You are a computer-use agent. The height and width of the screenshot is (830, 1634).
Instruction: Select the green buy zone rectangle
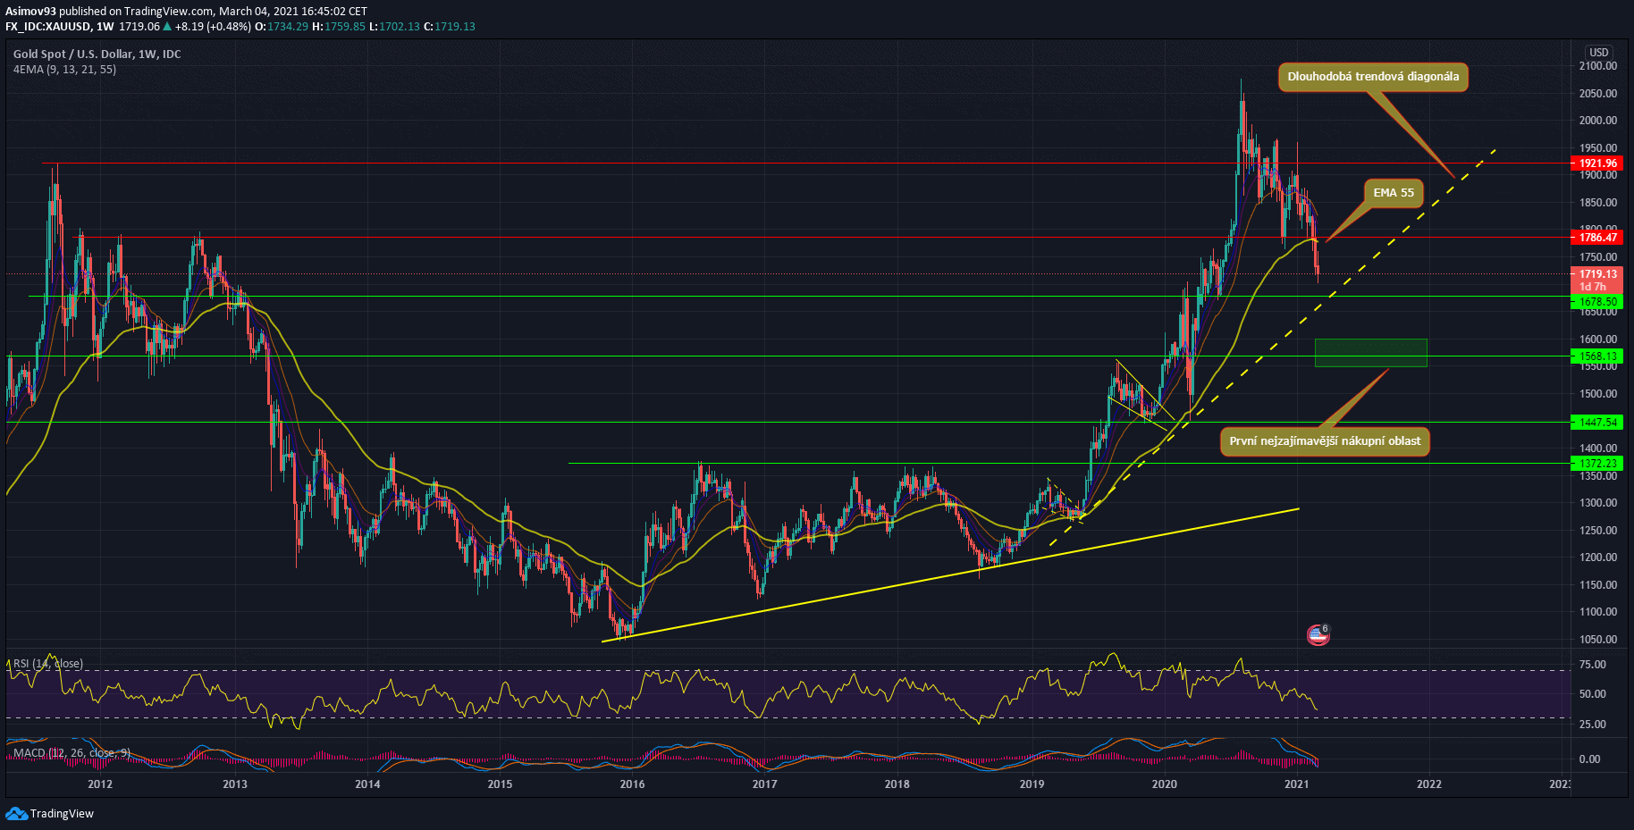point(1370,353)
